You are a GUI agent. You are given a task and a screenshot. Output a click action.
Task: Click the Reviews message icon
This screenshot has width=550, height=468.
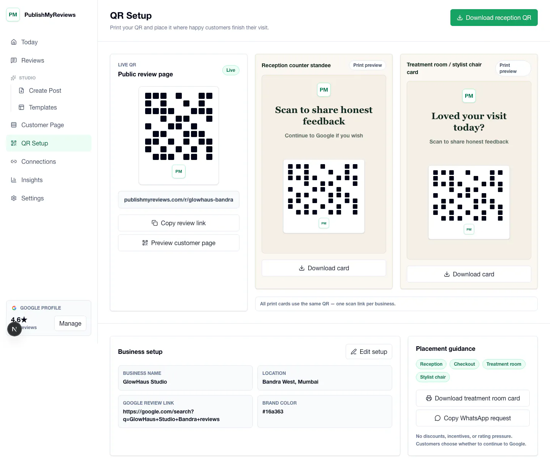pyautogui.click(x=14, y=60)
